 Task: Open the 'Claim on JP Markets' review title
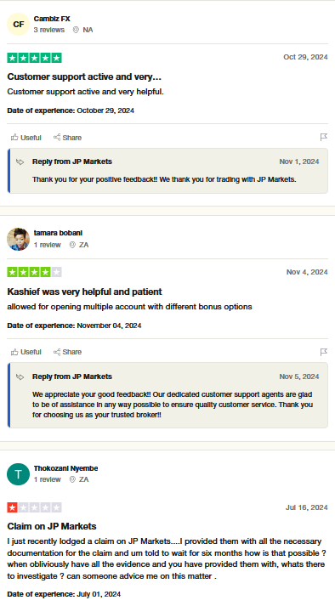52,526
